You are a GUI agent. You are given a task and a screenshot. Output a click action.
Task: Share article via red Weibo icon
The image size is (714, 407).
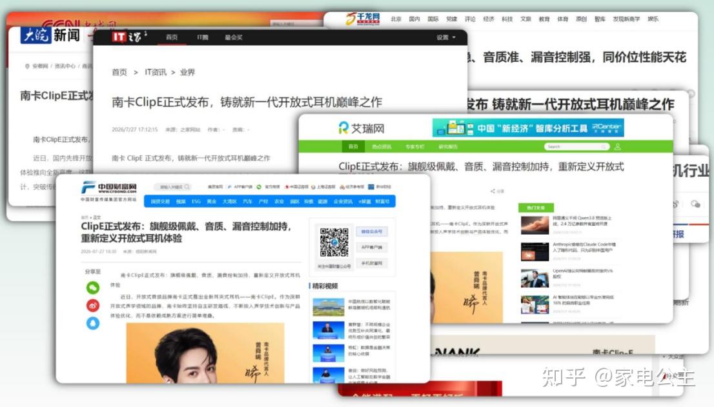coord(93,306)
